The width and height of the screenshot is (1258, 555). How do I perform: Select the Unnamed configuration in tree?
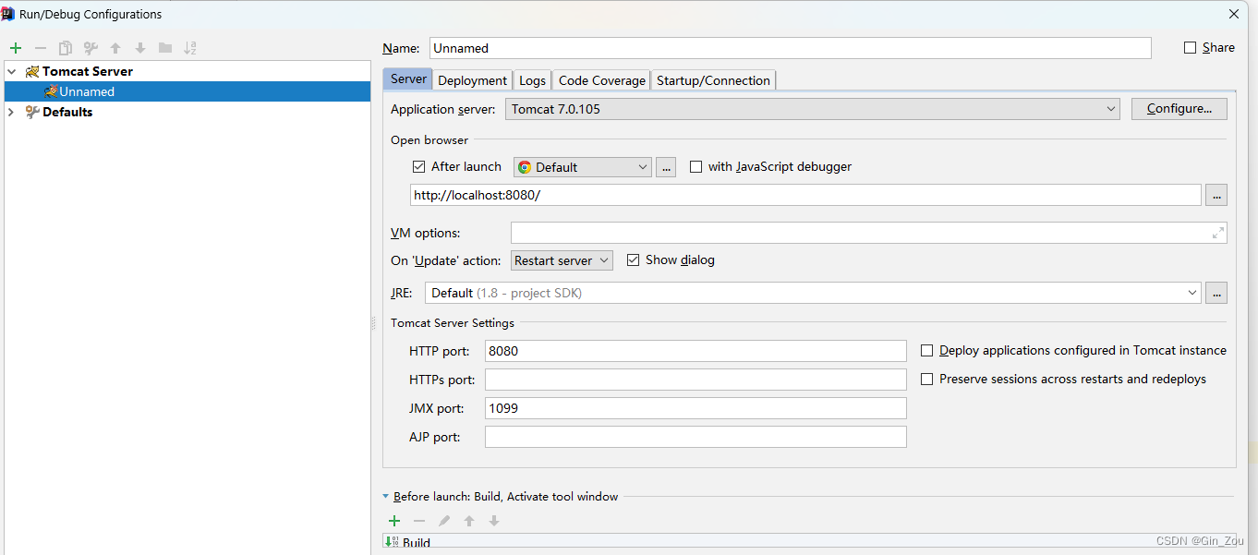coord(187,91)
